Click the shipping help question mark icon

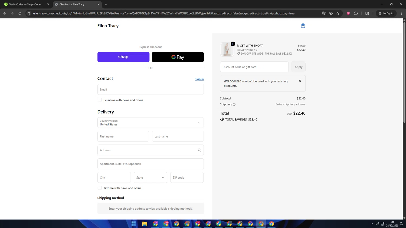click(x=234, y=104)
